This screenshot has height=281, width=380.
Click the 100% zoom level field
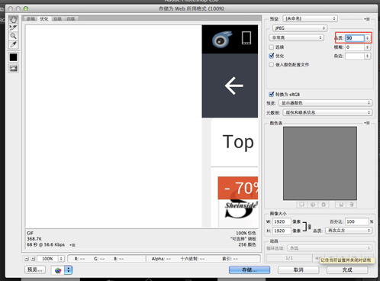pyautogui.click(x=47, y=259)
